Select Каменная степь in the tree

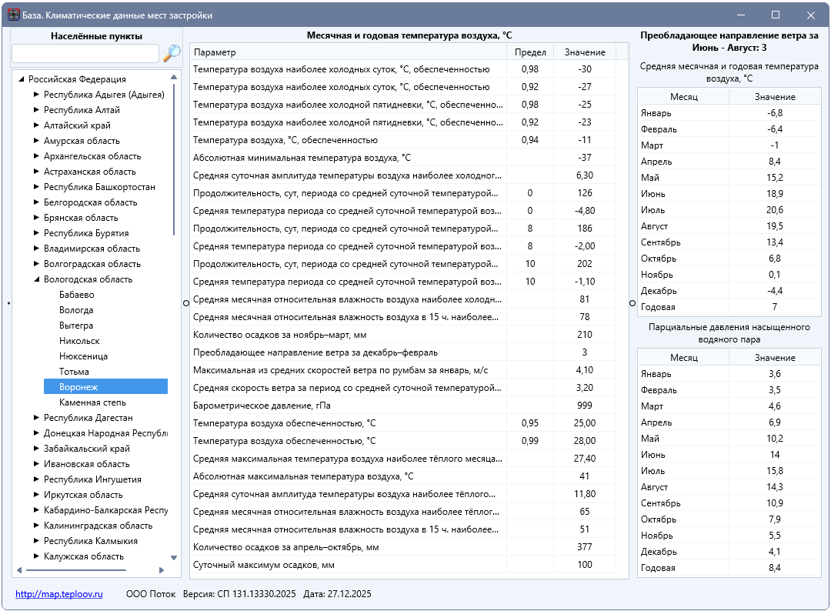93,402
